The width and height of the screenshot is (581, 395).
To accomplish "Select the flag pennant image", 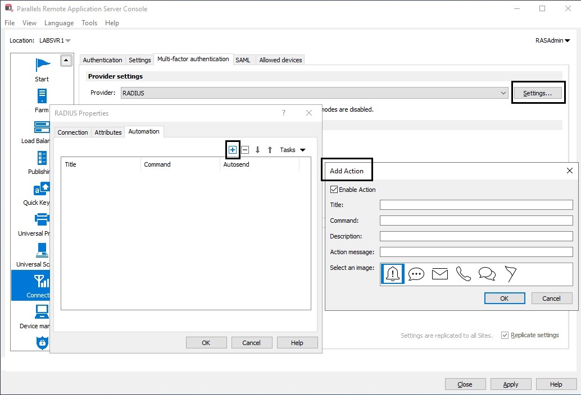I will [510, 274].
